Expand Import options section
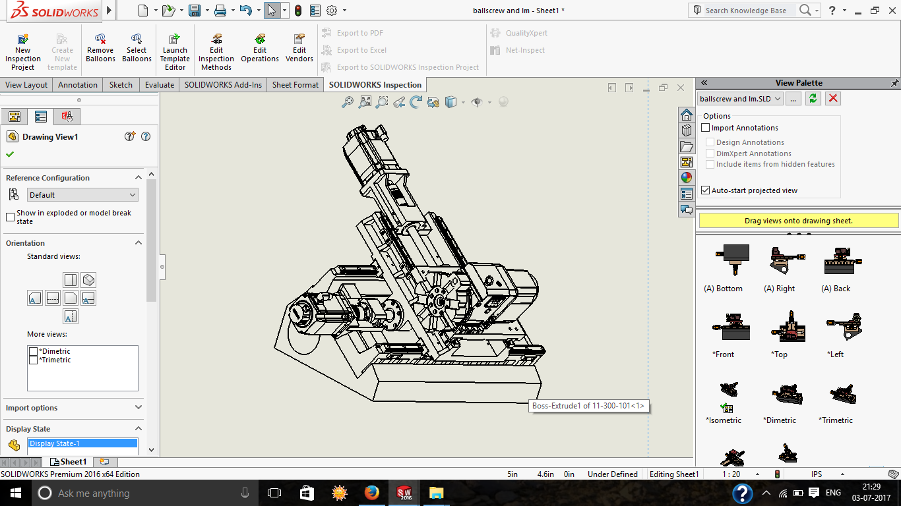Viewport: 901px width, 506px height. (138, 408)
